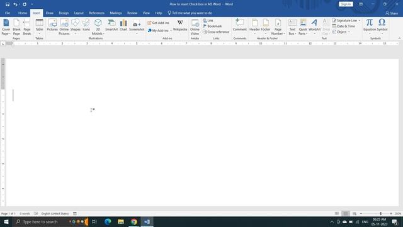
Task: Insert a Page Break
Action: 26,26
